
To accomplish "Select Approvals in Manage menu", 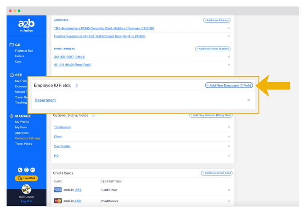I will 22,133.
